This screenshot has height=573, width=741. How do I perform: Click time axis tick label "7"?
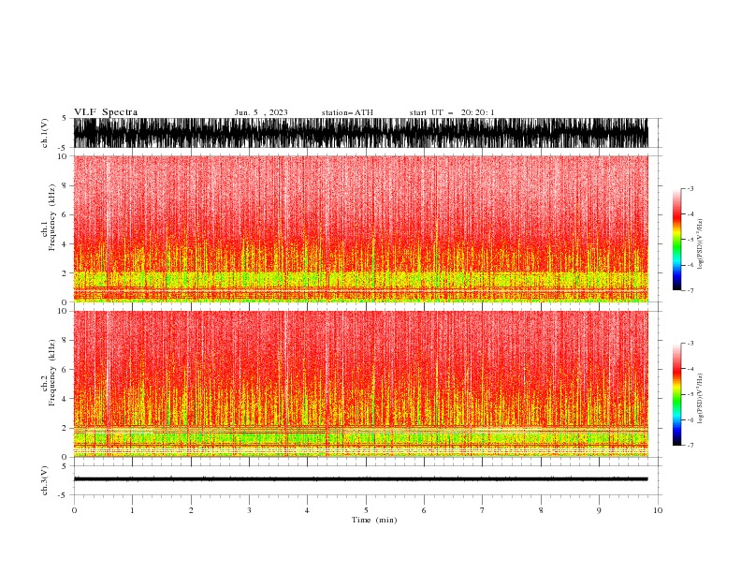click(x=483, y=510)
